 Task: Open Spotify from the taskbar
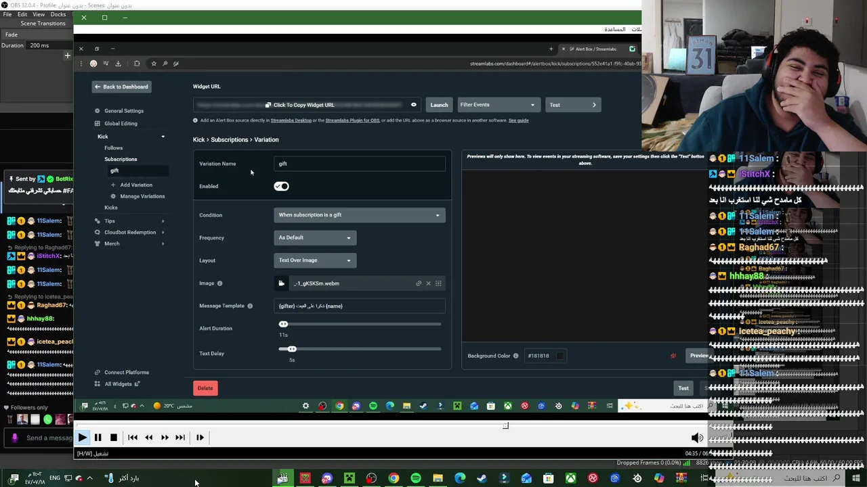click(416, 479)
